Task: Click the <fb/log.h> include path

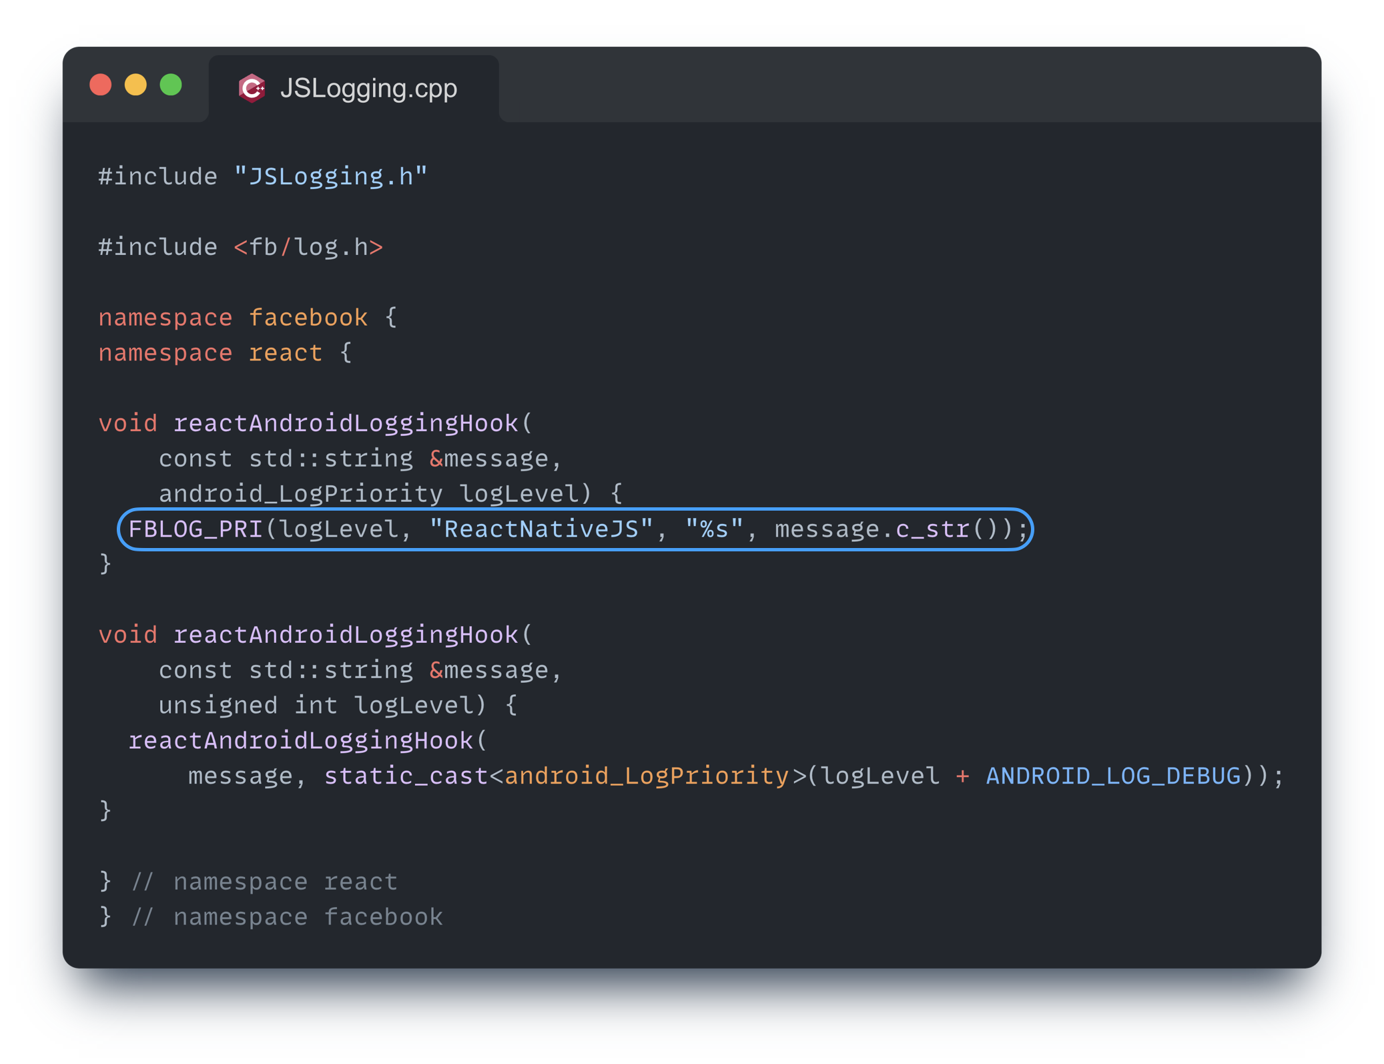Action: coord(308,246)
